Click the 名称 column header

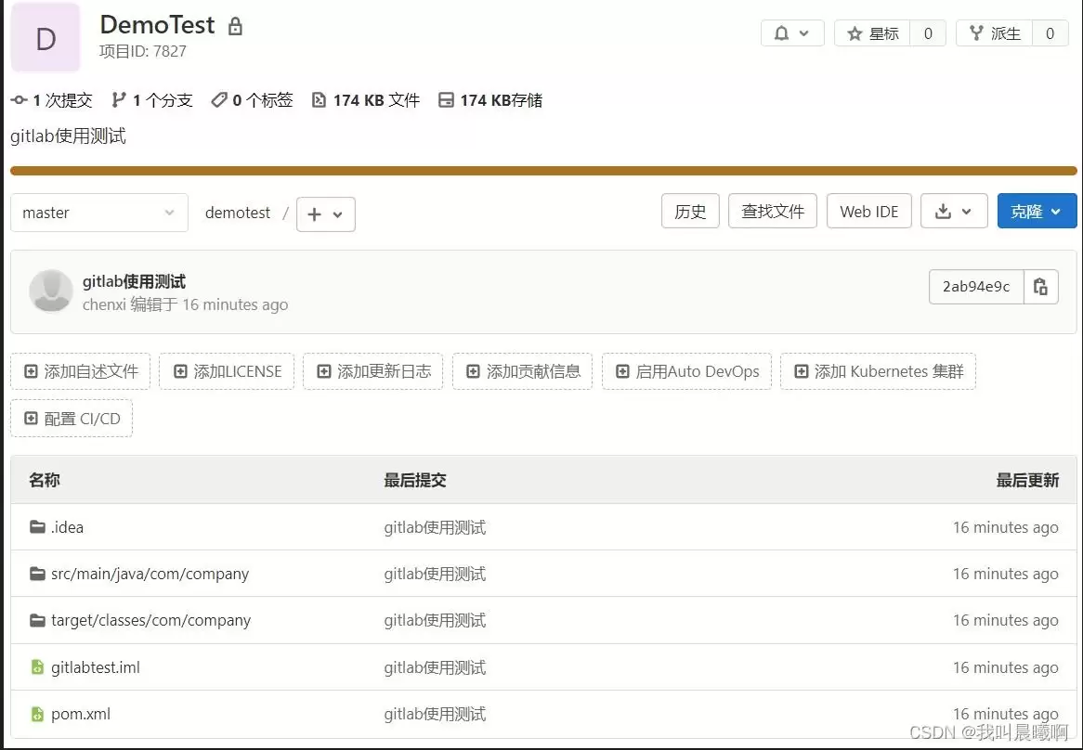[x=45, y=480]
